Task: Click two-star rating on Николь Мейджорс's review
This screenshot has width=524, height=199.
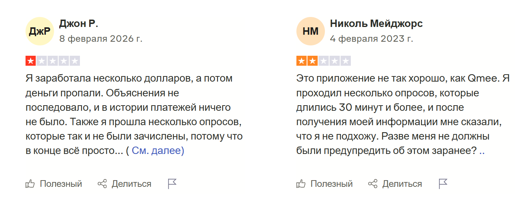Action: [x=323, y=61]
